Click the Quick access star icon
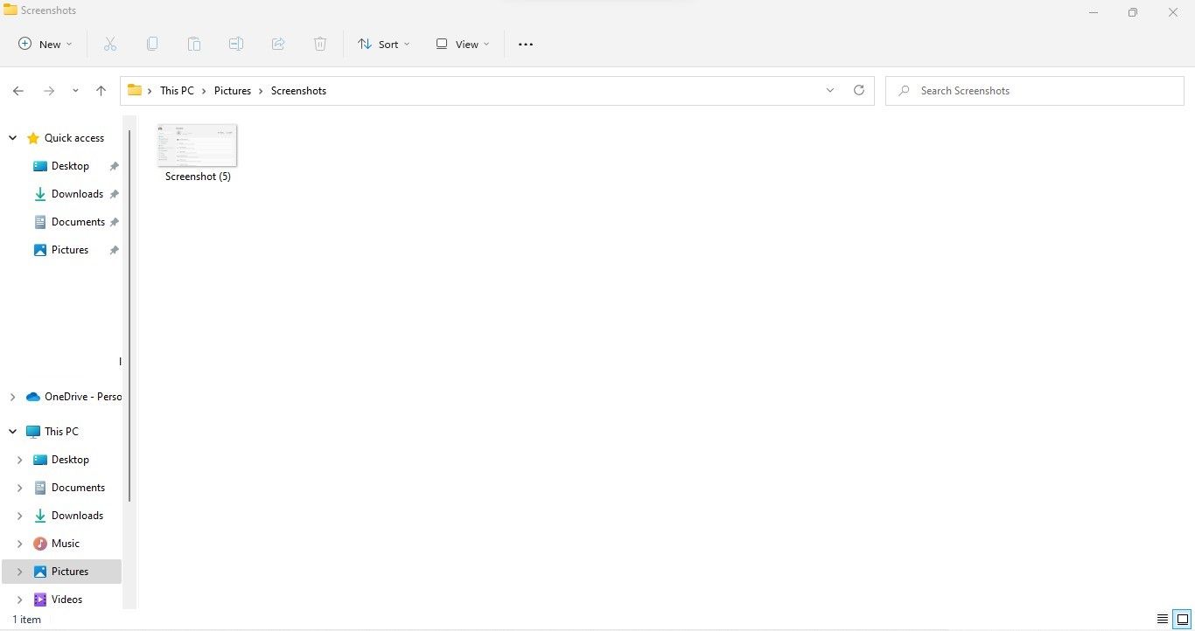 (33, 138)
